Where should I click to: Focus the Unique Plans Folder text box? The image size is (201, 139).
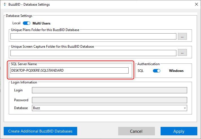pos(93,36)
